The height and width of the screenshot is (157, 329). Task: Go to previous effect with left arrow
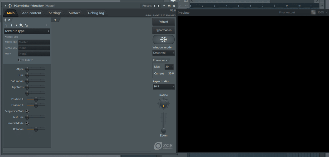(x=11, y=25)
